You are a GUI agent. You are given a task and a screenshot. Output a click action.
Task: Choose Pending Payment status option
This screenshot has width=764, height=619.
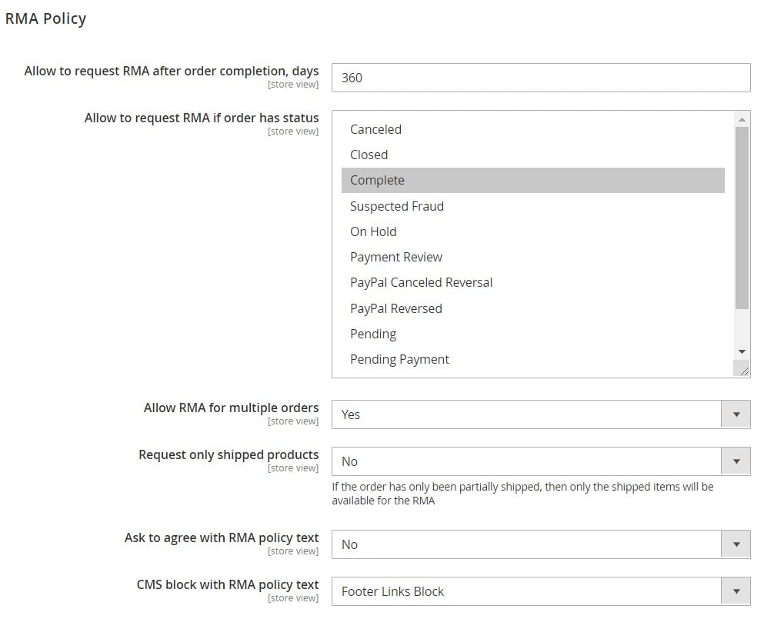coord(533,359)
